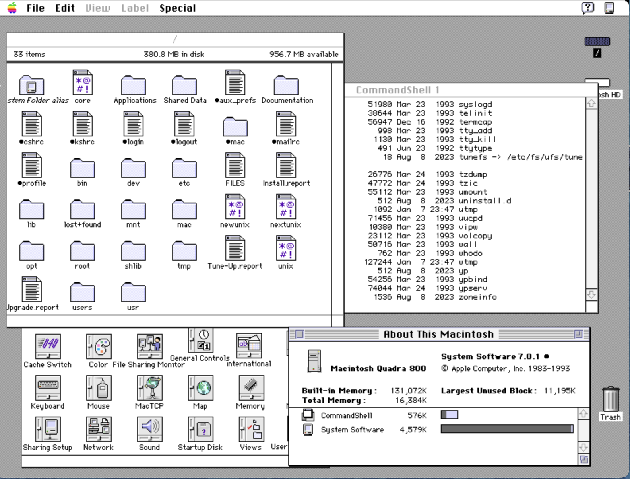Open the International control panel icon

tap(249, 346)
